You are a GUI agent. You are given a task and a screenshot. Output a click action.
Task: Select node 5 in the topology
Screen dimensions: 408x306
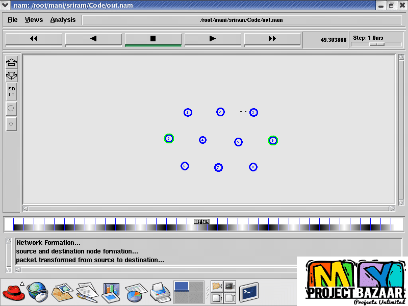coord(238,142)
